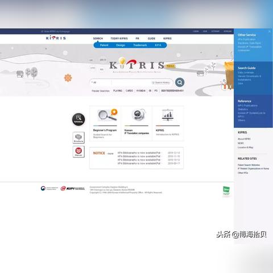Open the TODAY KIPRIS menu

(x=119, y=39)
